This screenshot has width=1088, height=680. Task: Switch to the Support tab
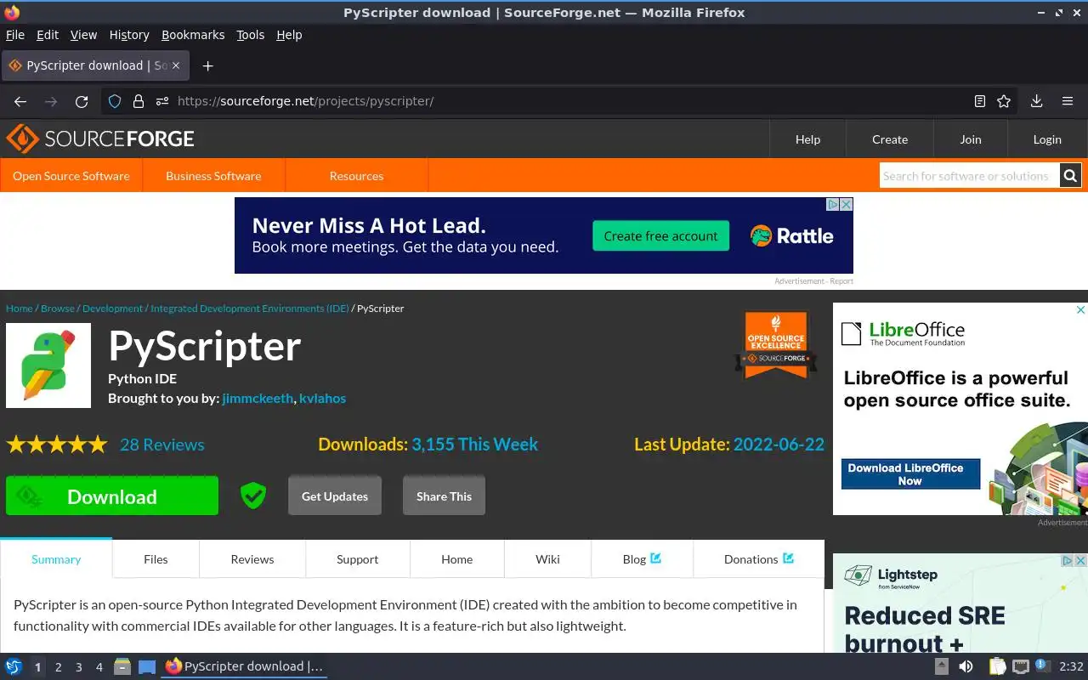coord(357,559)
